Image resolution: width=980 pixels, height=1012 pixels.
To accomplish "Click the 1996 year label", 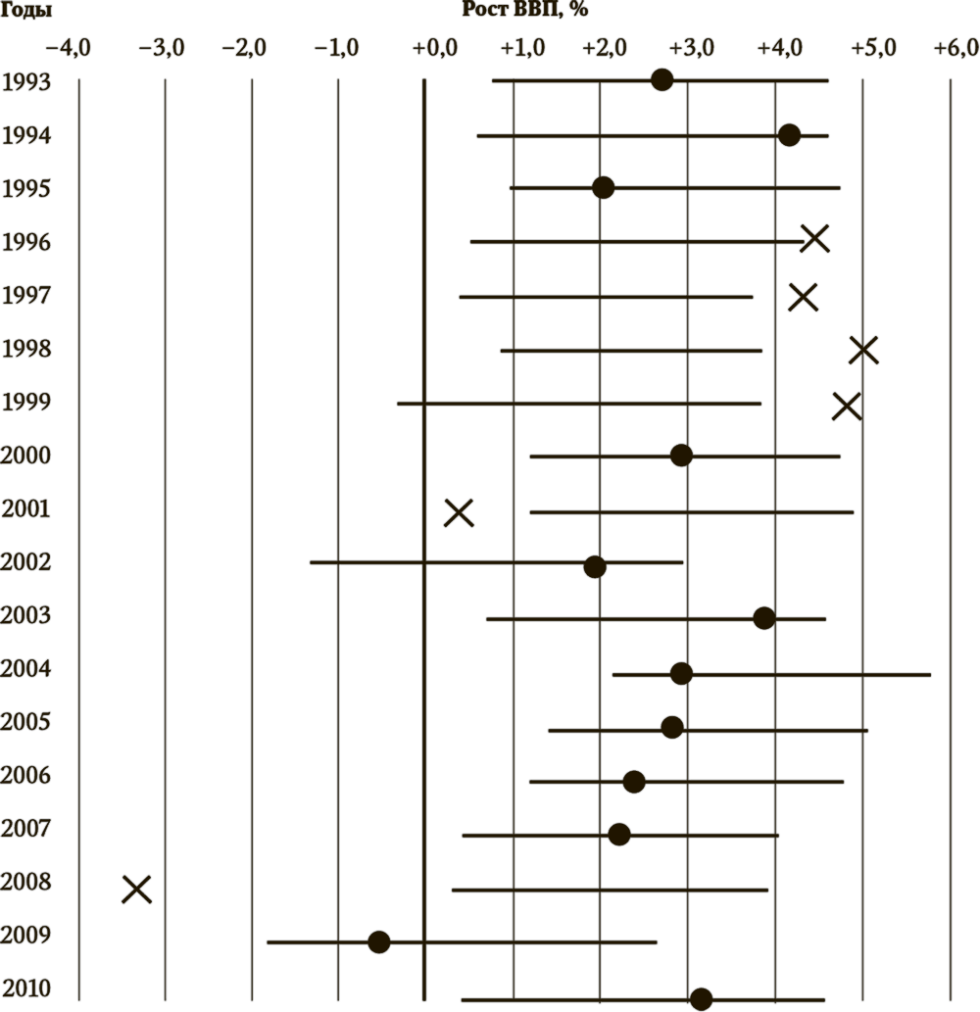I will click(26, 242).
